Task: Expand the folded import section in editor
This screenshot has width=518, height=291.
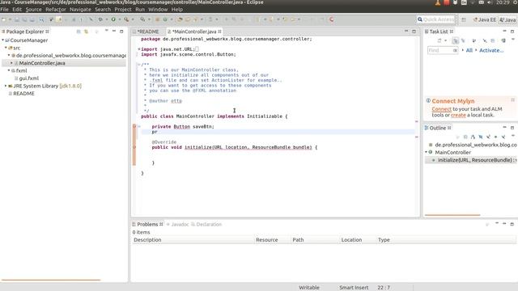Action: (138, 49)
